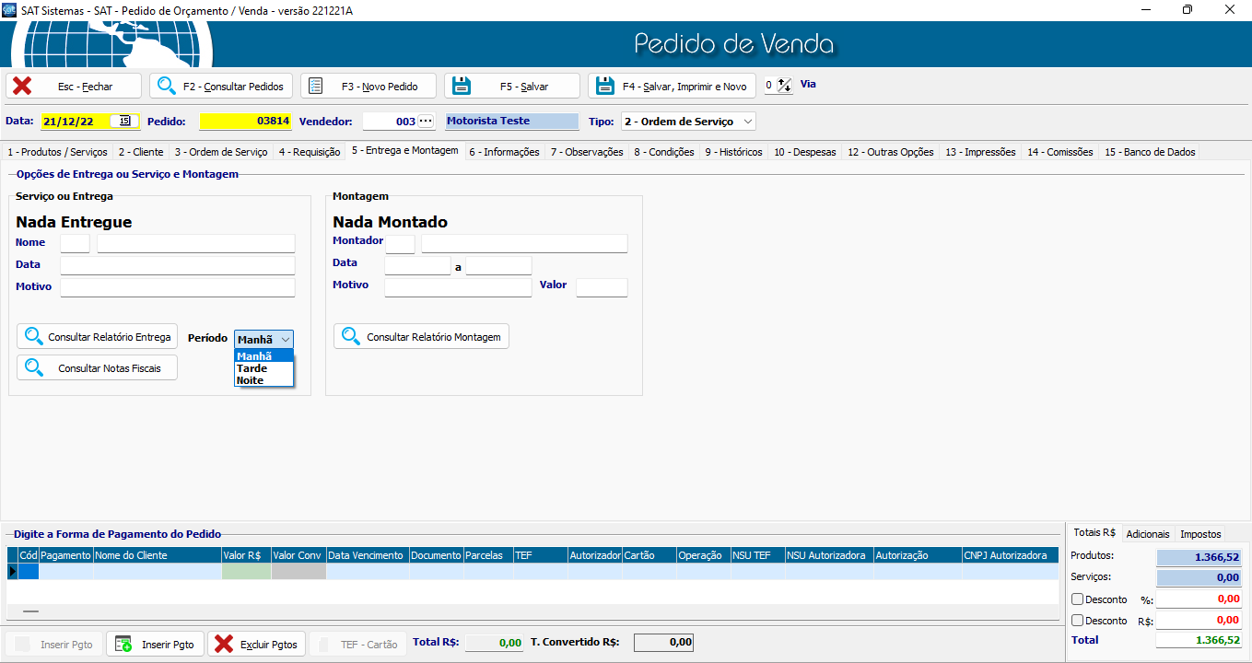This screenshot has width=1252, height=663.
Task: Click the red X Fechar icon
Action: tap(23, 86)
